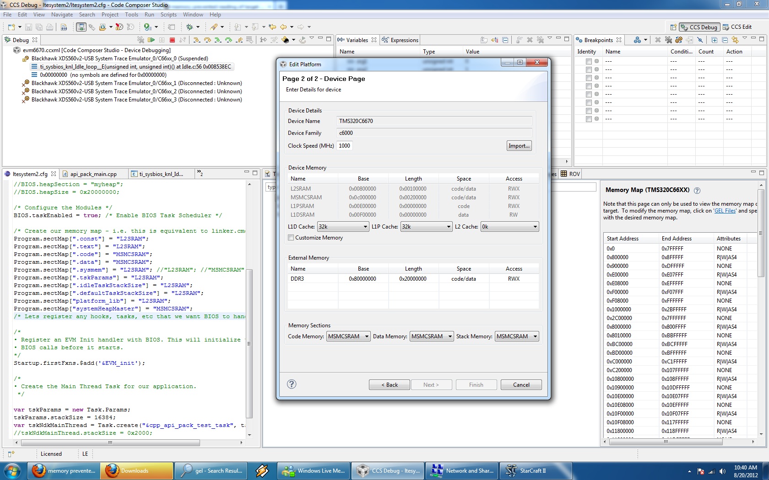This screenshot has height=480, width=769.
Task: Click the binary 010 toolbar icon
Action: coord(64,27)
